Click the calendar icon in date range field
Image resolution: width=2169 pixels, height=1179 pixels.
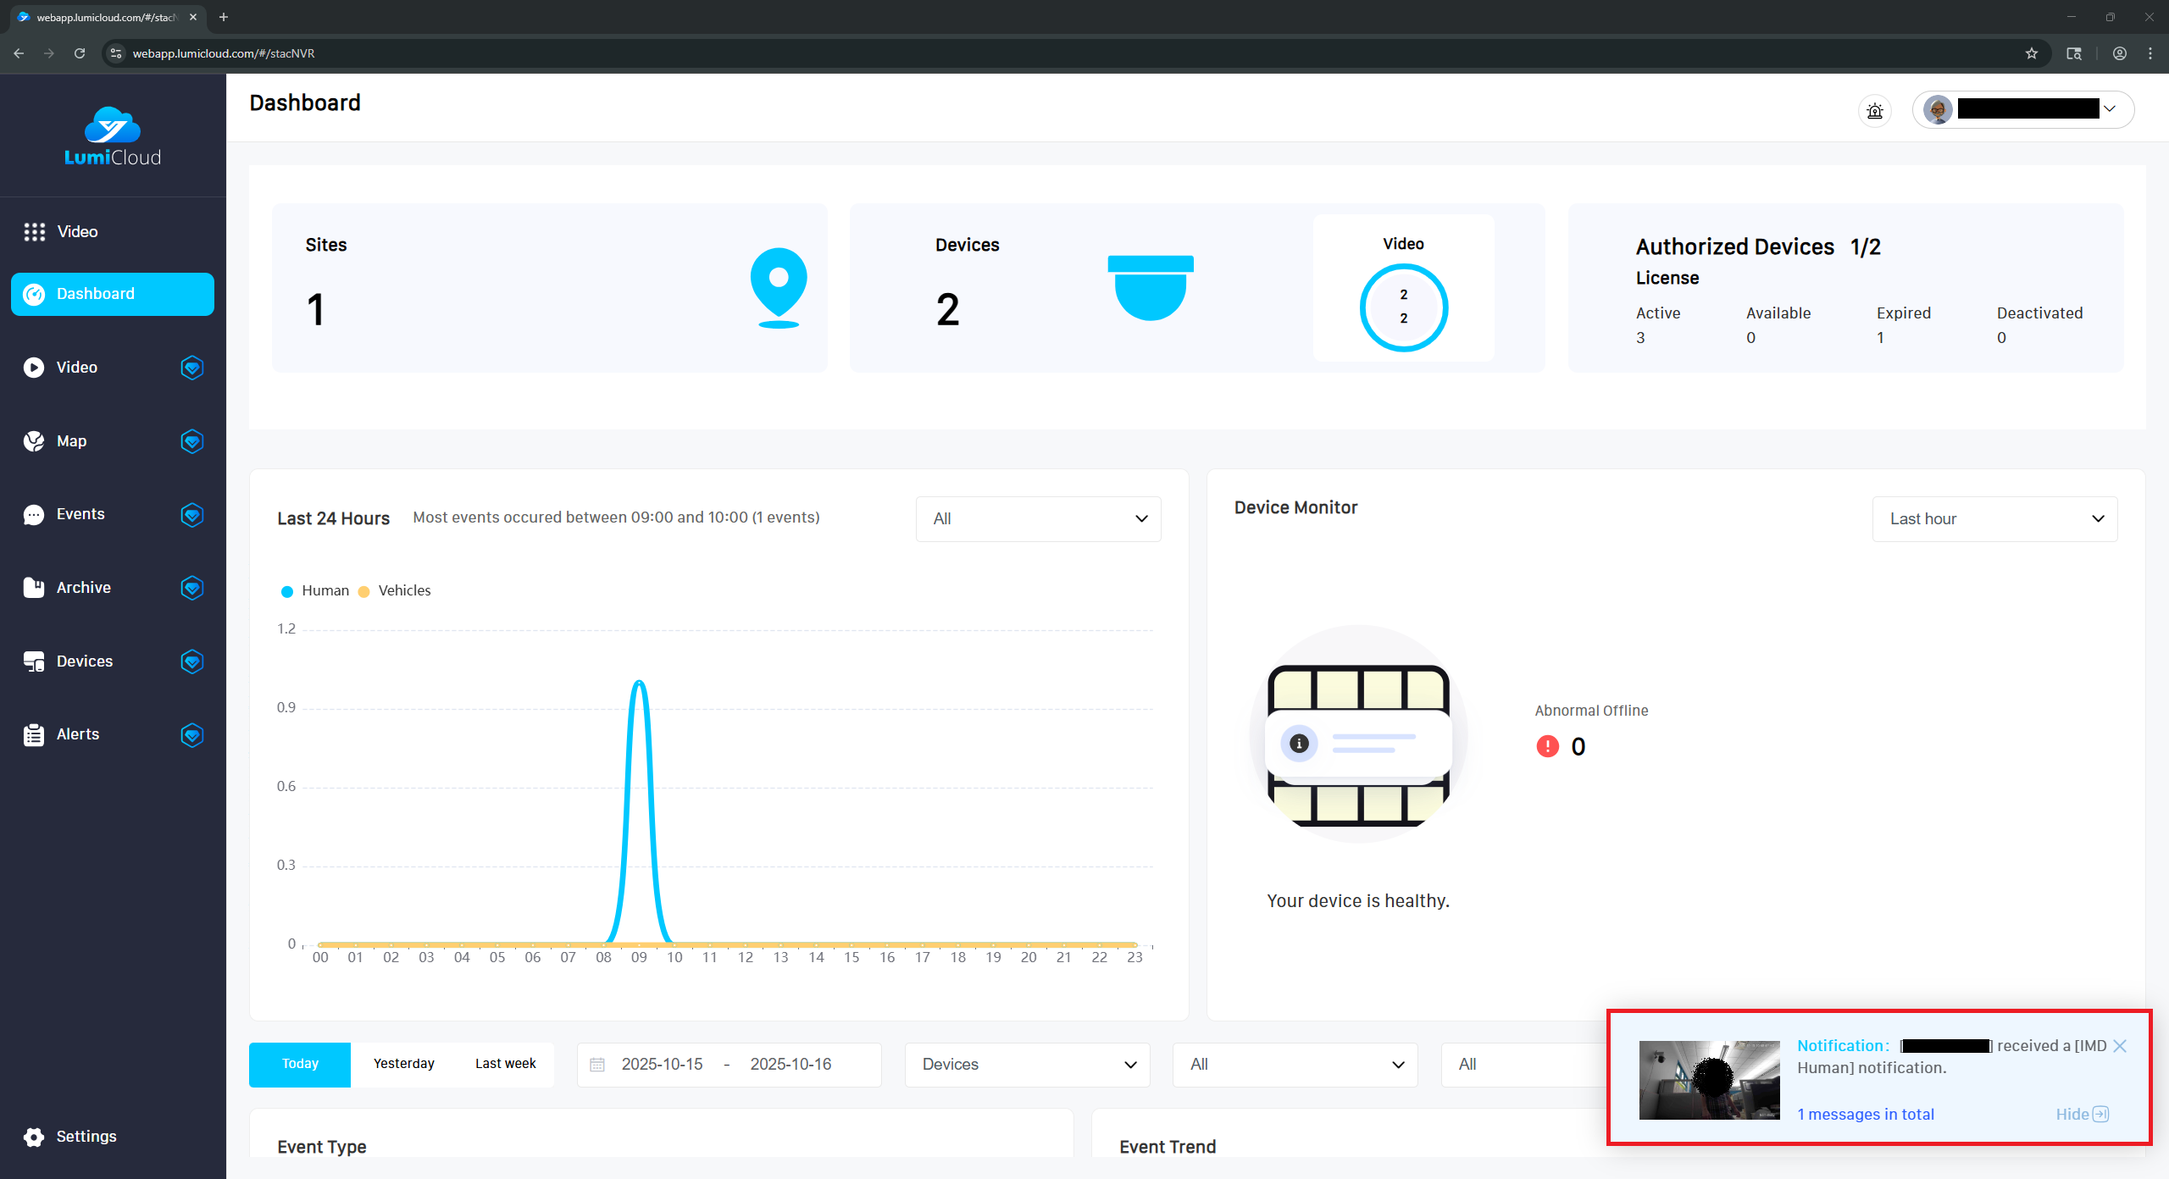(597, 1065)
